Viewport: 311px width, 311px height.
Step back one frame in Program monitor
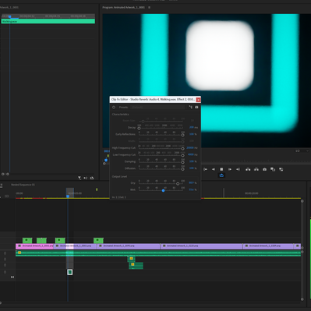(x=214, y=169)
